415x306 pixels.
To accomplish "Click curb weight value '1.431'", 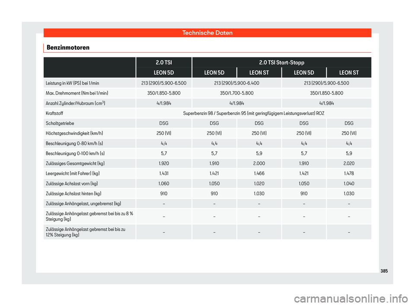I will (164, 174).
